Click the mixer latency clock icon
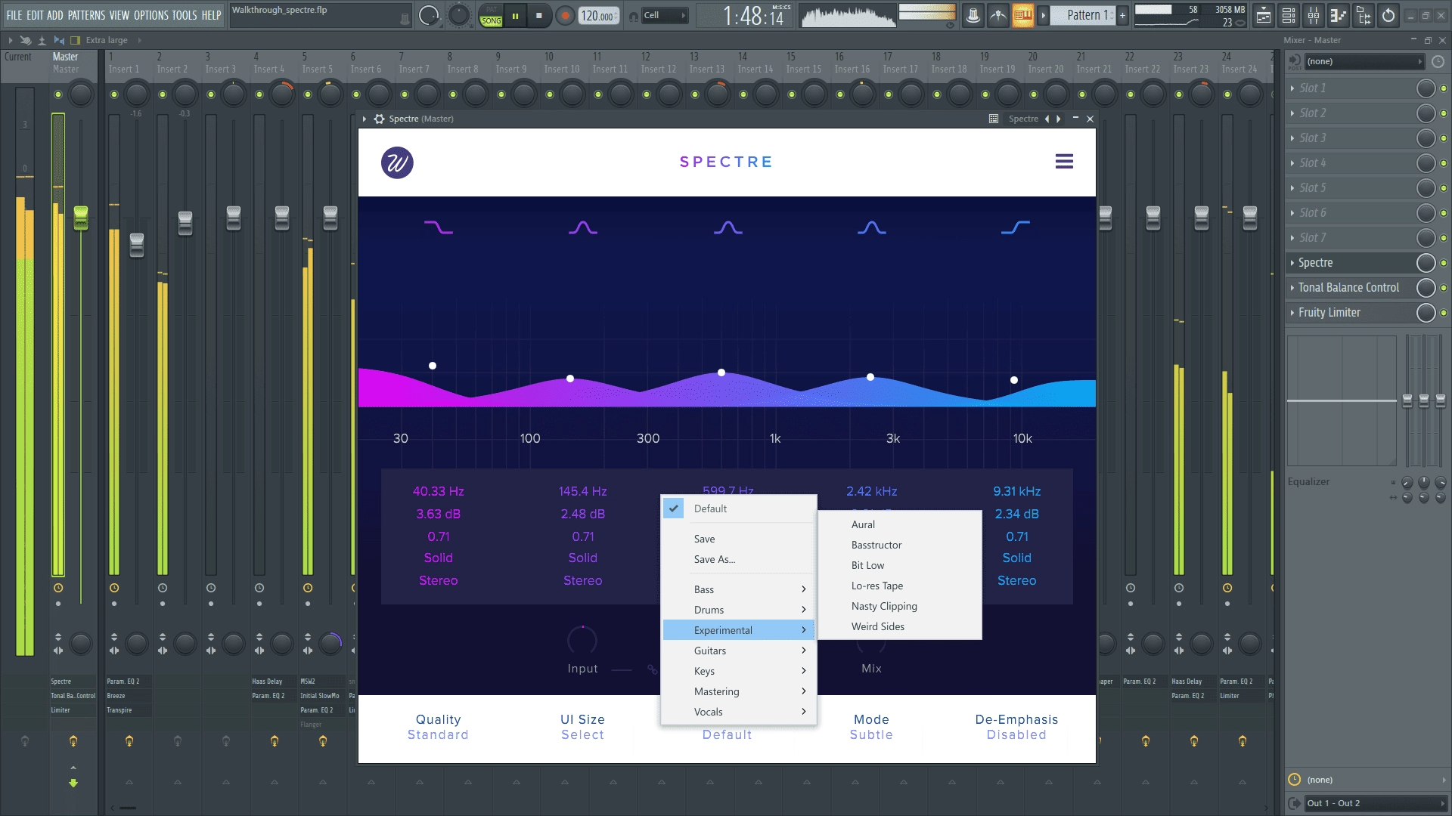Screen dimensions: 1452x816 [x=1438, y=61]
